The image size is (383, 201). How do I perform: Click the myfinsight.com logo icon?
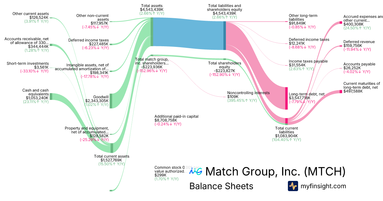point(293,186)
